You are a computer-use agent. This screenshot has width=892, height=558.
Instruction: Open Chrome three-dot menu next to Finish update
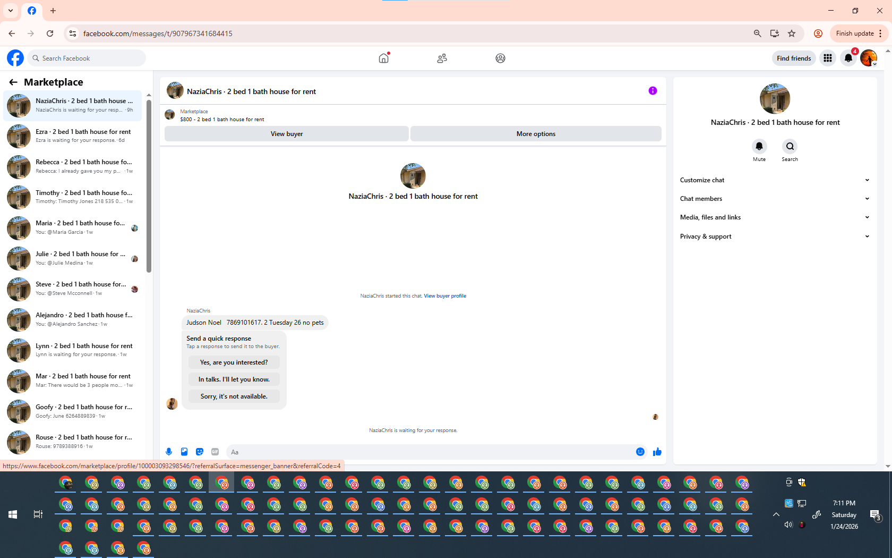point(880,33)
